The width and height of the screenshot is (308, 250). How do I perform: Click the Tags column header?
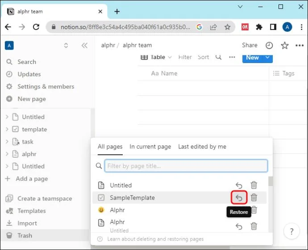tap(284, 73)
